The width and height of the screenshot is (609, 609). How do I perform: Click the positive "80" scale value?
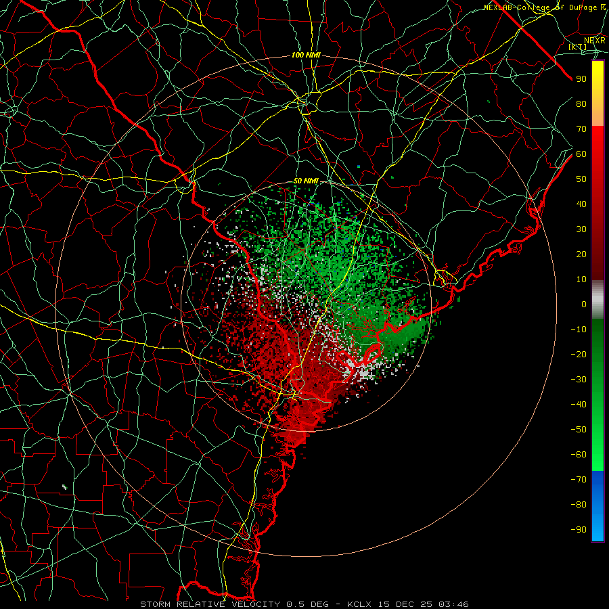coord(581,104)
